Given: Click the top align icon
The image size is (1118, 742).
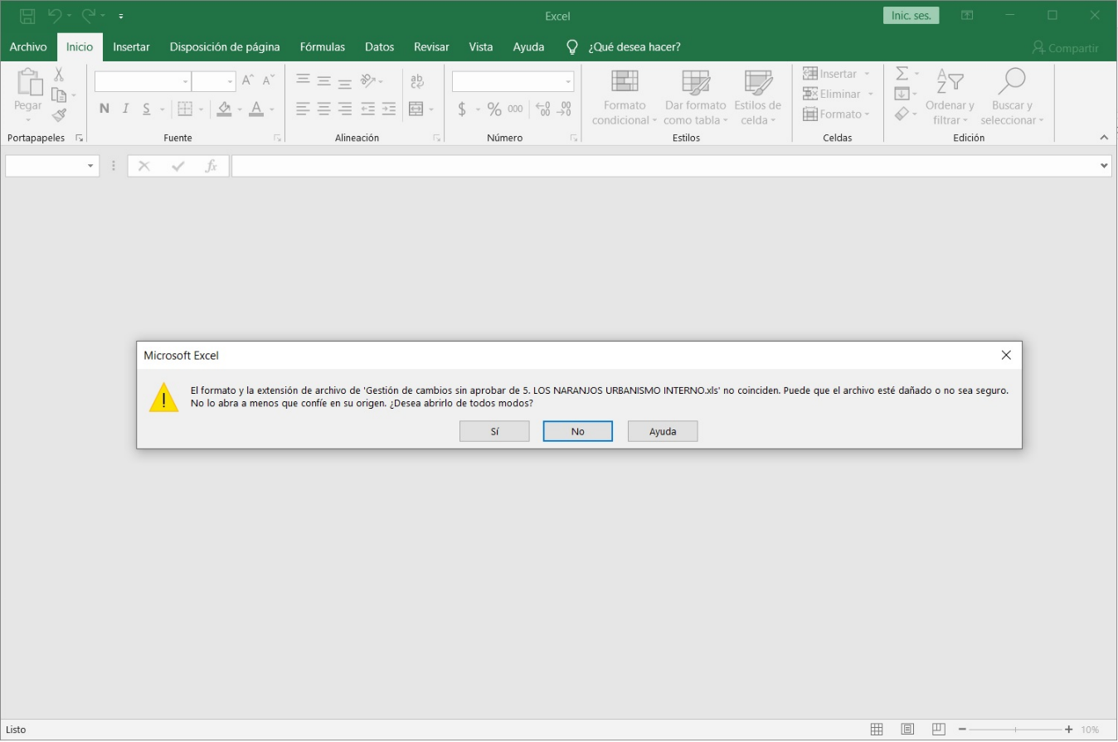Looking at the screenshot, I should coord(303,80).
